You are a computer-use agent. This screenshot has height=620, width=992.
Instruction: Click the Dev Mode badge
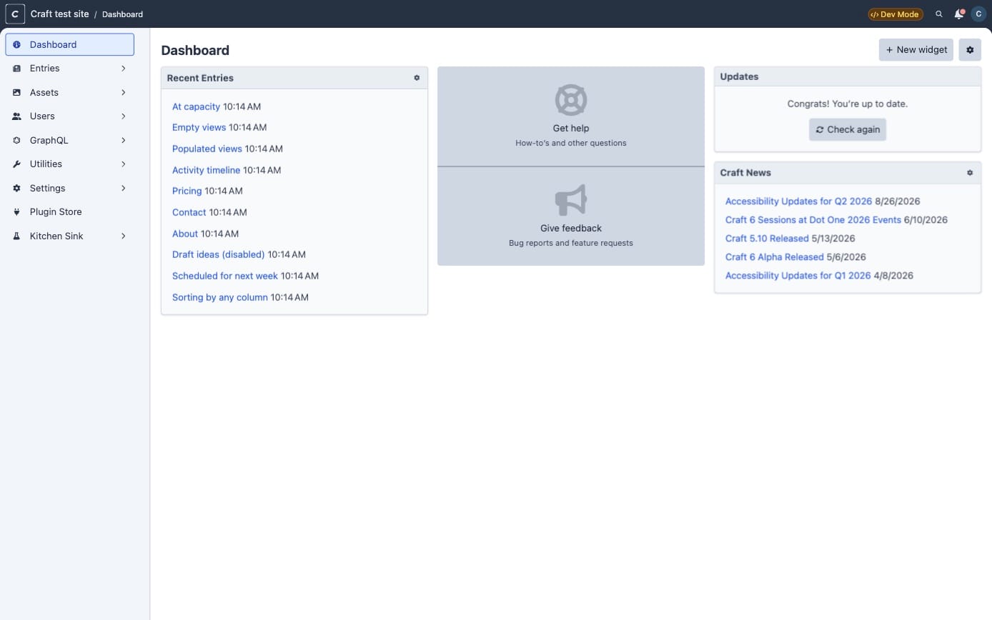tap(896, 14)
